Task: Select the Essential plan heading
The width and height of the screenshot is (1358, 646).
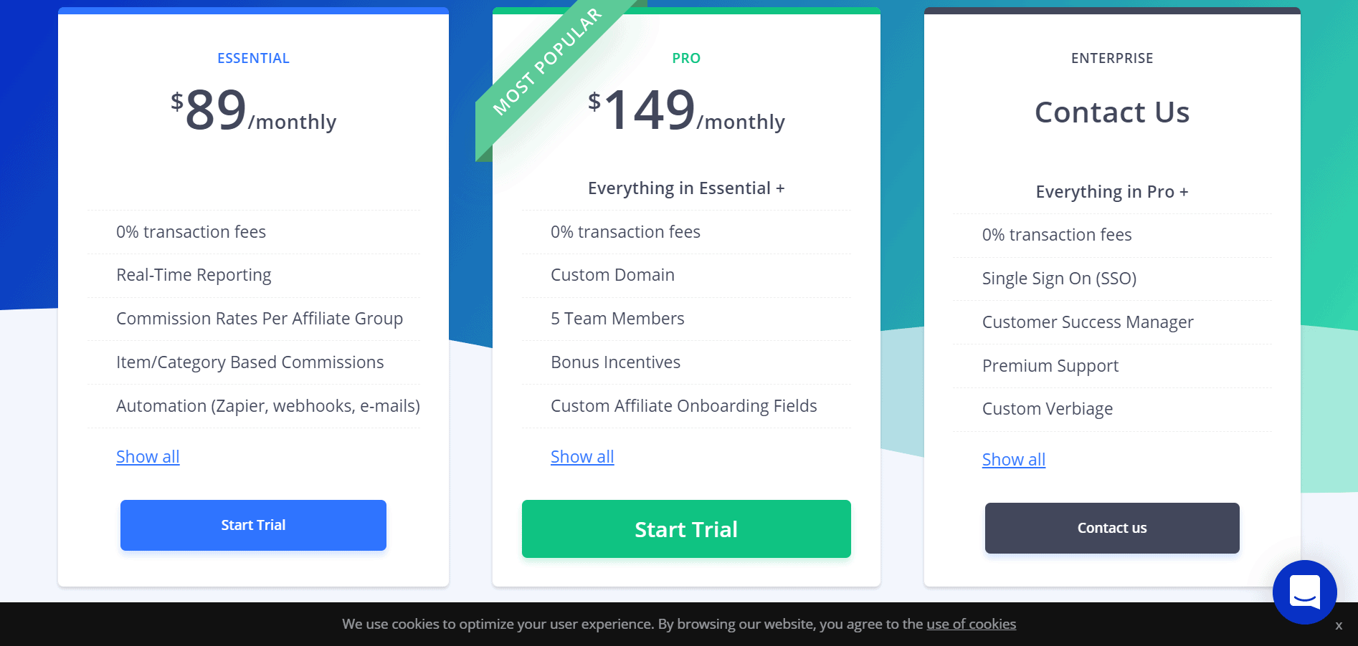Action: point(253,59)
